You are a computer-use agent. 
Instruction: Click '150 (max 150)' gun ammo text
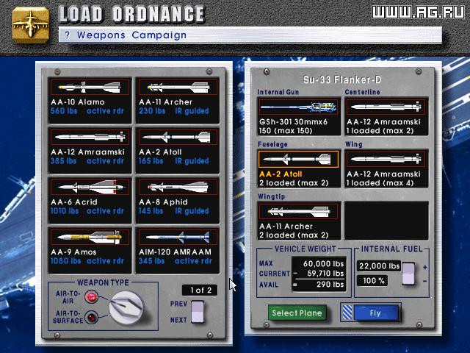286,131
